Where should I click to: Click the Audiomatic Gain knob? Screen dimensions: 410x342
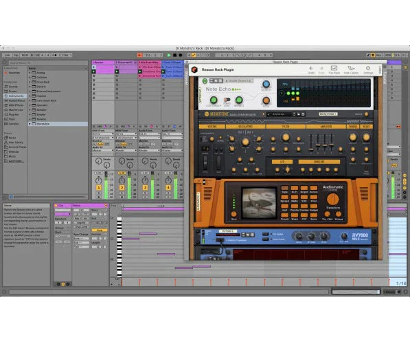point(234,213)
